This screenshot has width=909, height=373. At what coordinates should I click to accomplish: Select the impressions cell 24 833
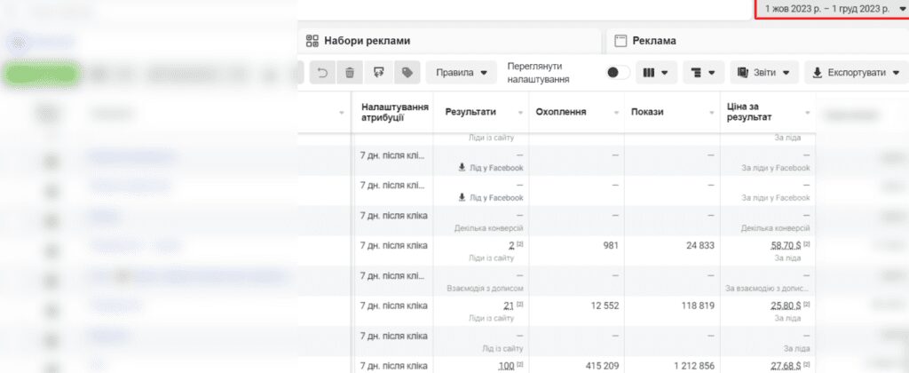tap(700, 245)
